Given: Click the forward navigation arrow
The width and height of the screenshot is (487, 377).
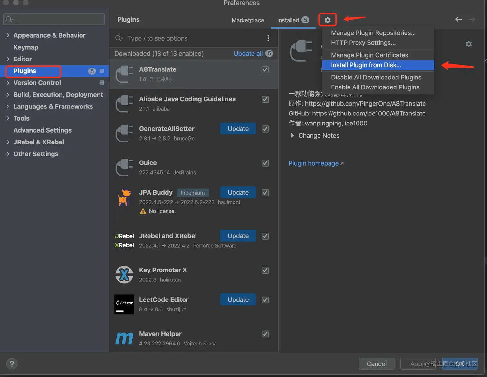Looking at the screenshot, I should pos(472,20).
